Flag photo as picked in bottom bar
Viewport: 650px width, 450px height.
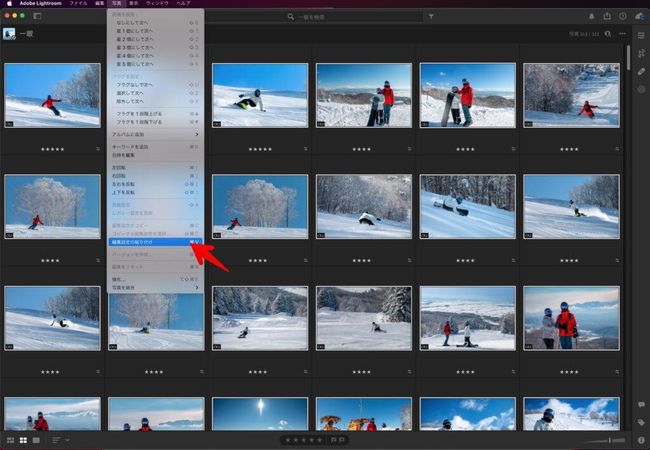[x=334, y=440]
